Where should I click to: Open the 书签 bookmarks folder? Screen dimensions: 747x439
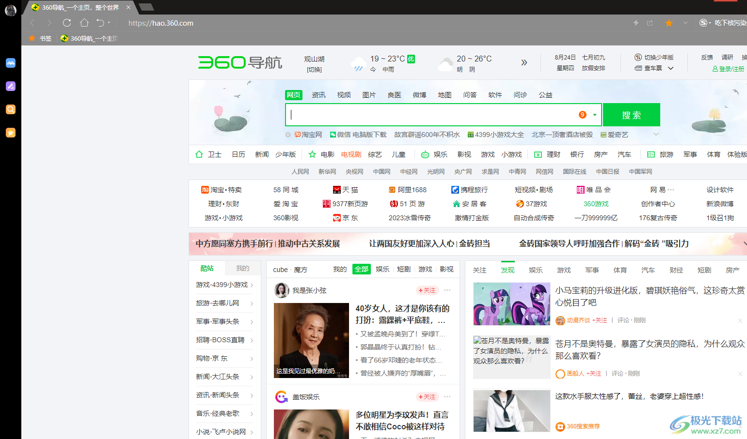(40, 38)
